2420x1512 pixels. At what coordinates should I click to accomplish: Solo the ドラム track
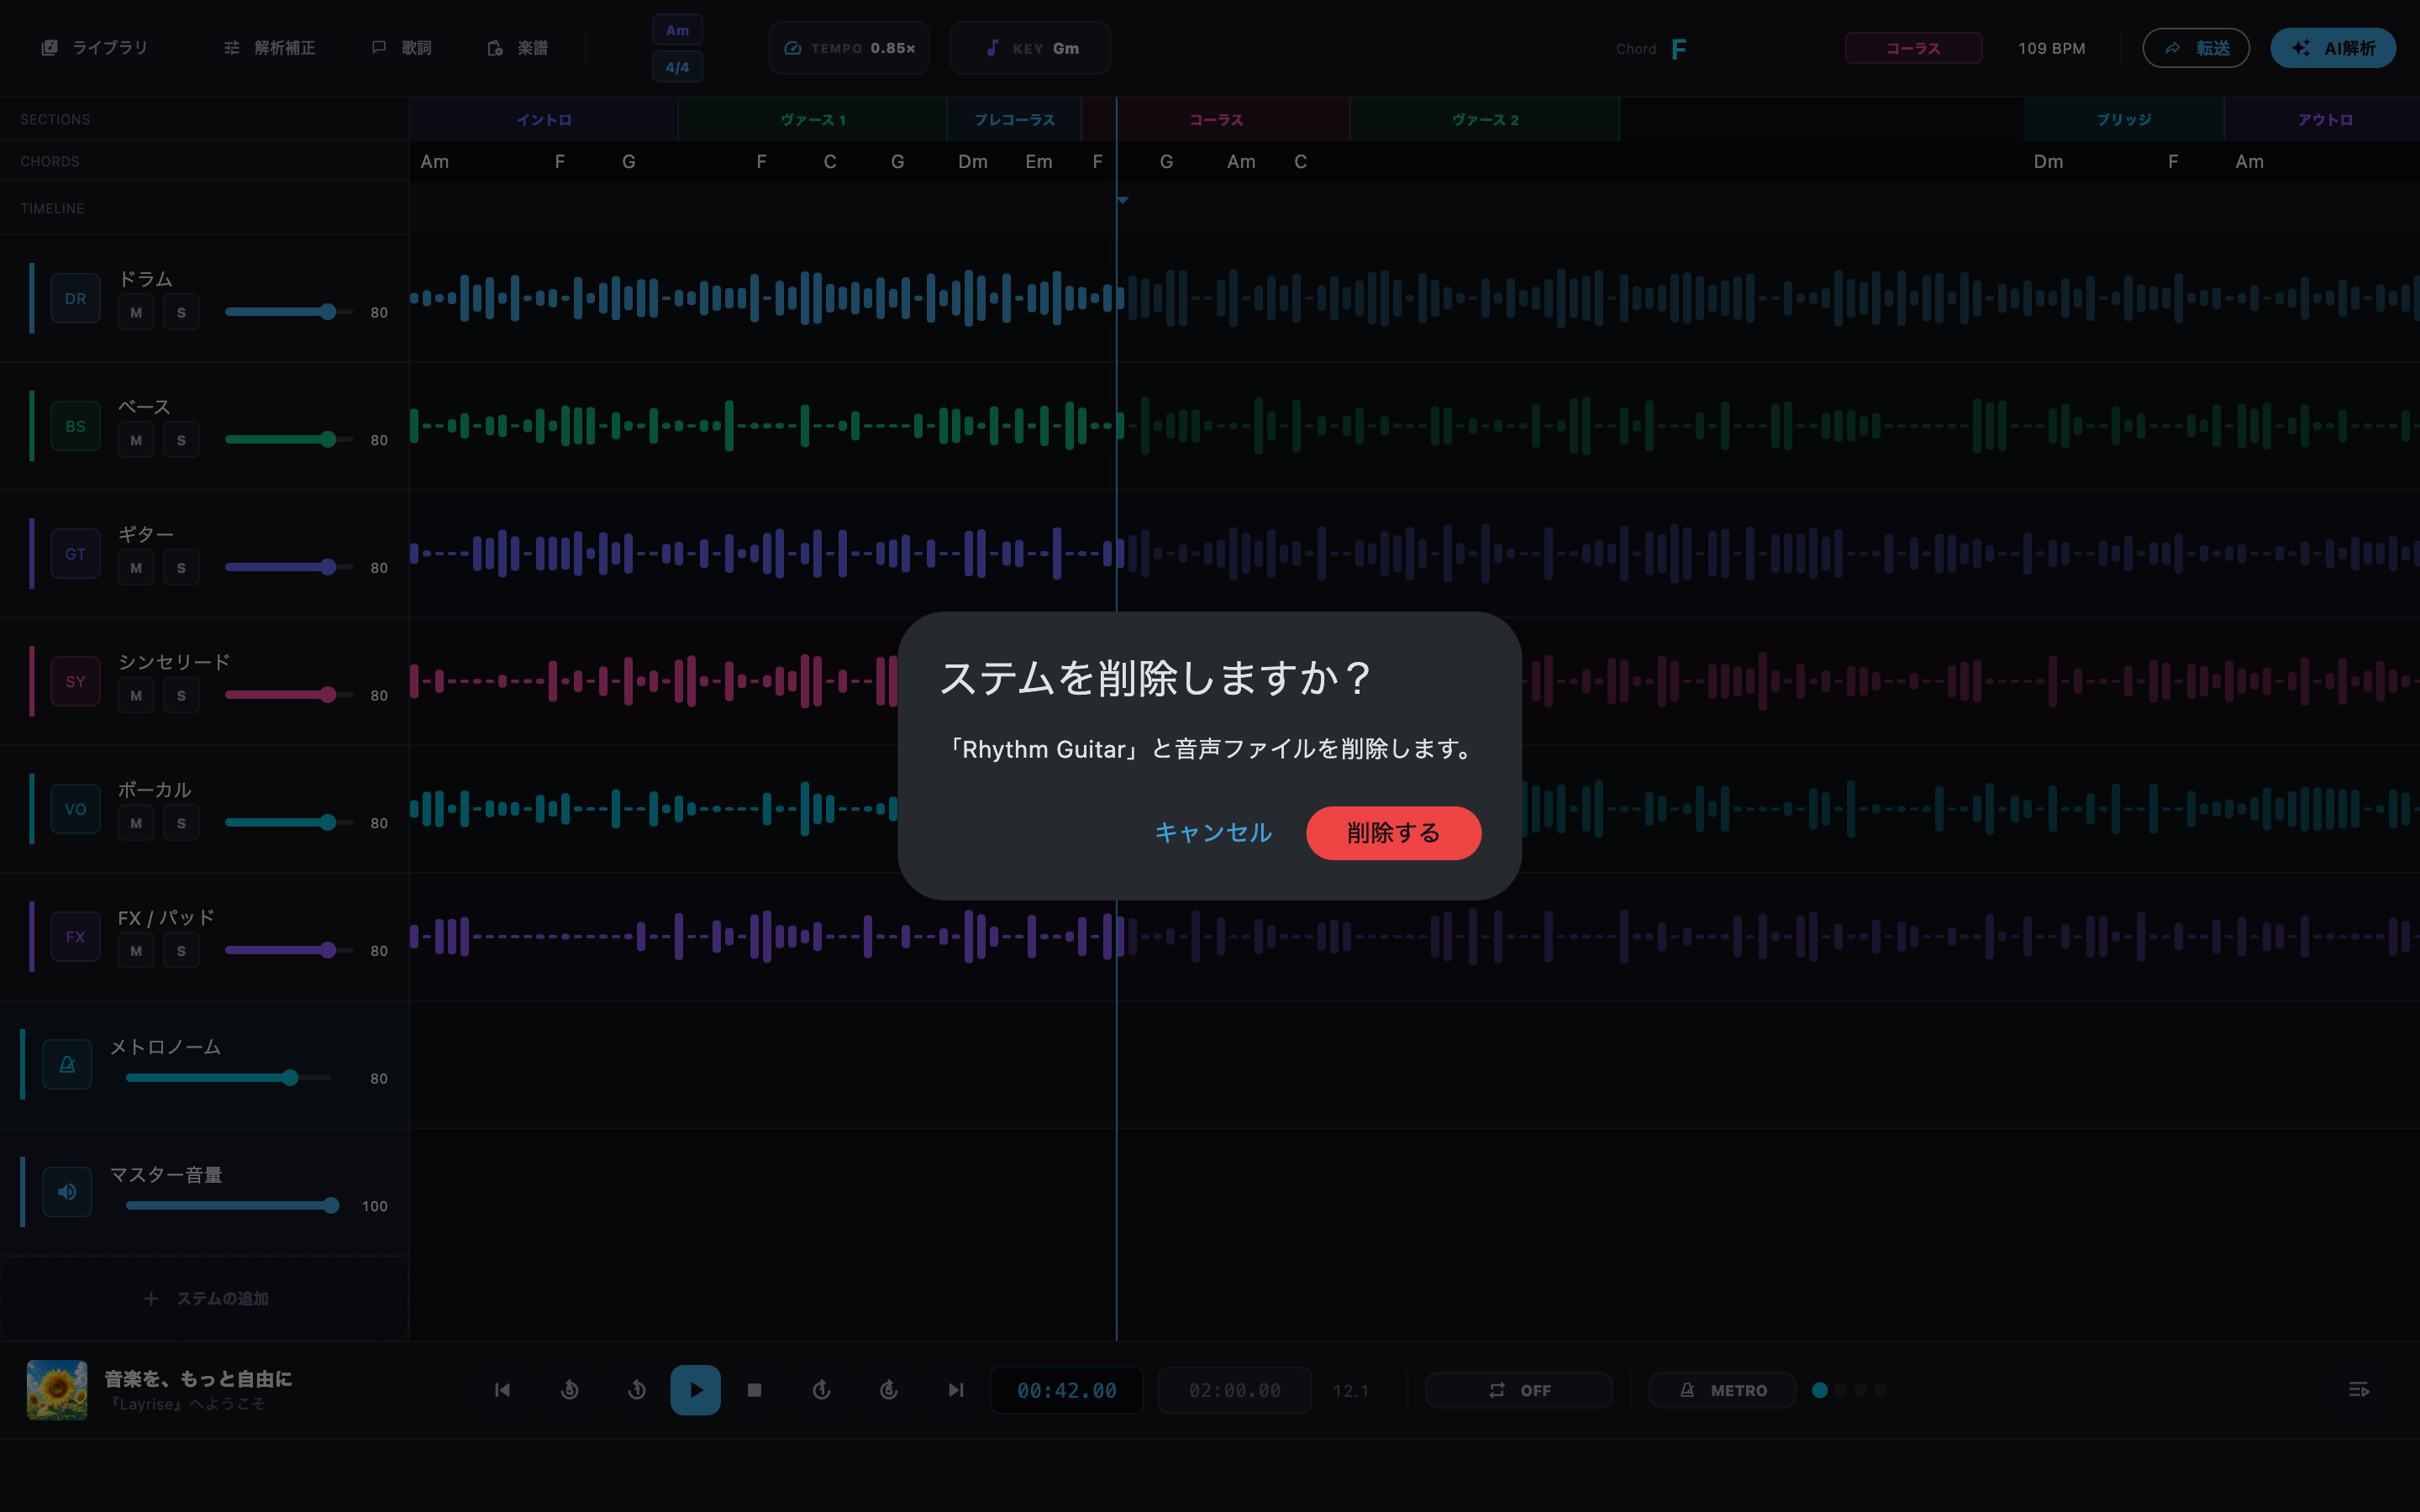tap(181, 312)
